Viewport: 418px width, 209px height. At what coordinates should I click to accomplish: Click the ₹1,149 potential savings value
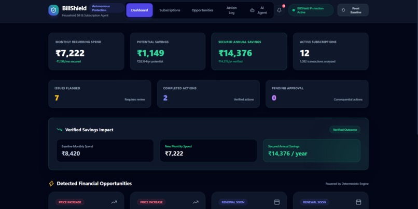coord(150,53)
